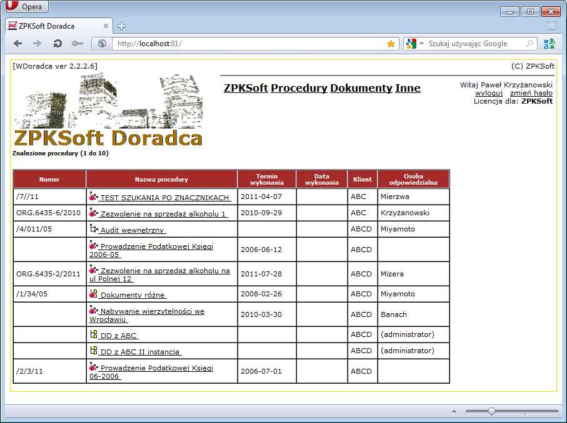The height and width of the screenshot is (423, 567).
Task: Click the Opera menu logo button
Action: [27, 6]
